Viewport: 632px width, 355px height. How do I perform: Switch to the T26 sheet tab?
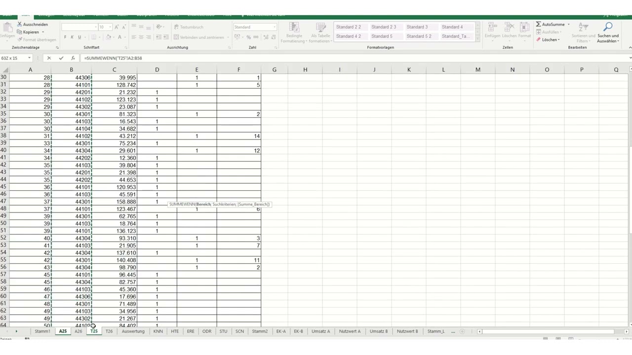109,331
